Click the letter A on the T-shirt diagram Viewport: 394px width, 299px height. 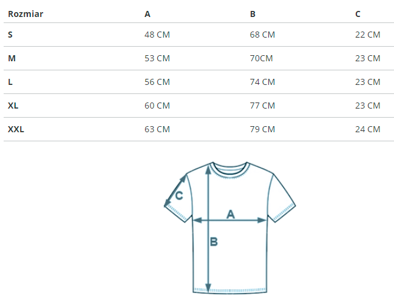click(x=231, y=213)
